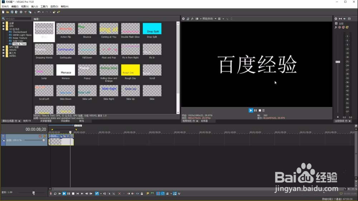This screenshot has width=358, height=201.
Task: Choose the Drop Split preset thumbnail
Action: click(152, 29)
